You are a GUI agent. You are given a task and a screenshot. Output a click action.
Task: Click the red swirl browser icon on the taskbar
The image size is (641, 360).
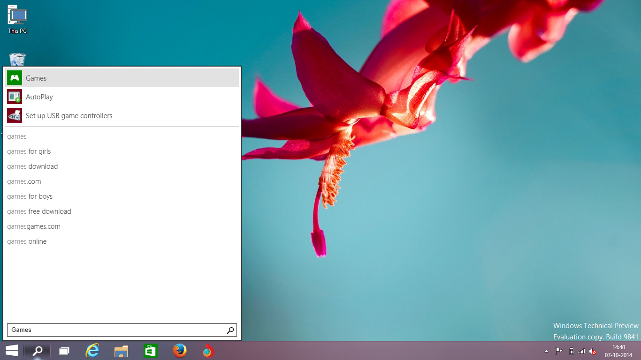[208, 351]
